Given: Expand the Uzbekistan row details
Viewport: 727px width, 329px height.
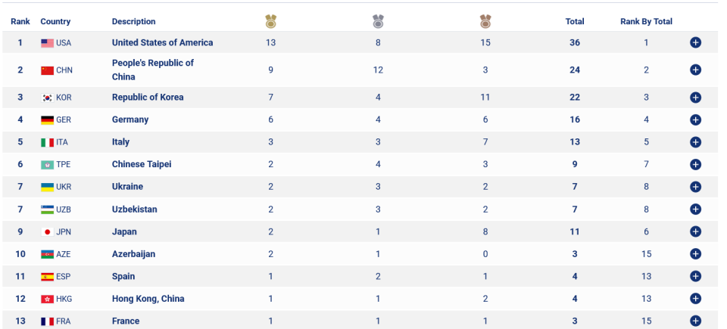Looking at the screenshot, I should point(695,209).
